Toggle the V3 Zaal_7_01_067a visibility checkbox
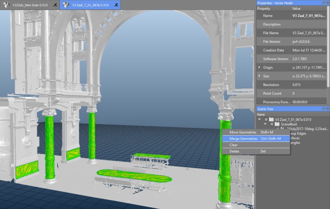Viewport: 330px width, 209px height. tap(266, 119)
